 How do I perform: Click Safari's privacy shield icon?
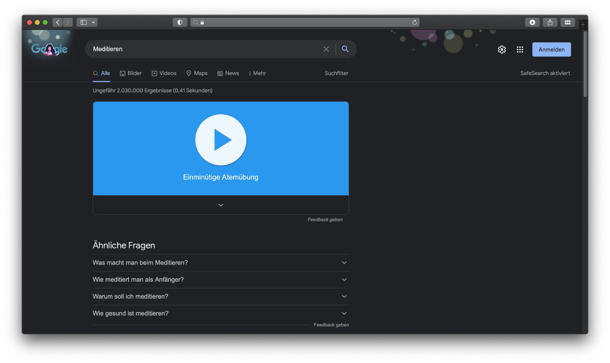coord(180,22)
